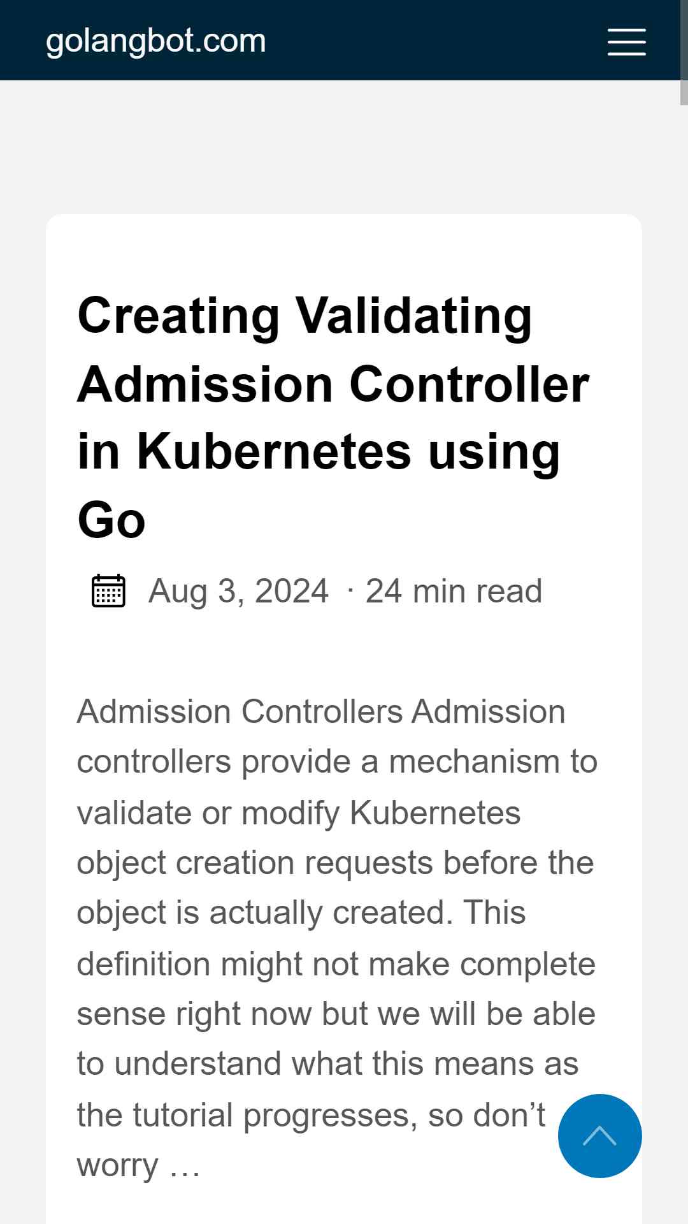The image size is (688, 1224).
Task: Open the Validating Admission Controller article title
Action: pyautogui.click(x=333, y=418)
